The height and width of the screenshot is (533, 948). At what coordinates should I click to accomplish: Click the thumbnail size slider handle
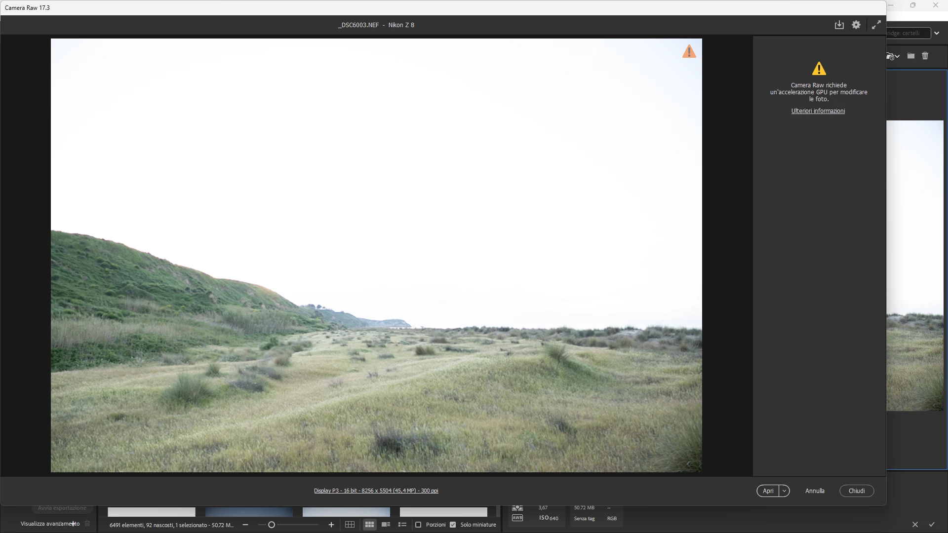[271, 525]
